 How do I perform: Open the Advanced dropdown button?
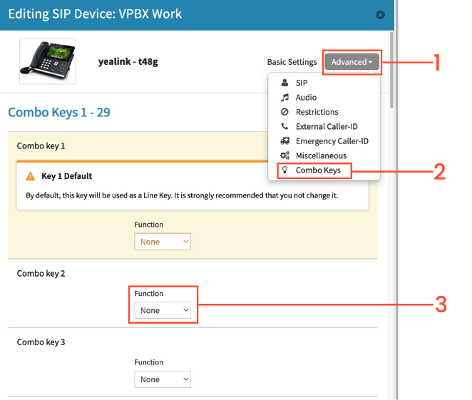click(352, 62)
